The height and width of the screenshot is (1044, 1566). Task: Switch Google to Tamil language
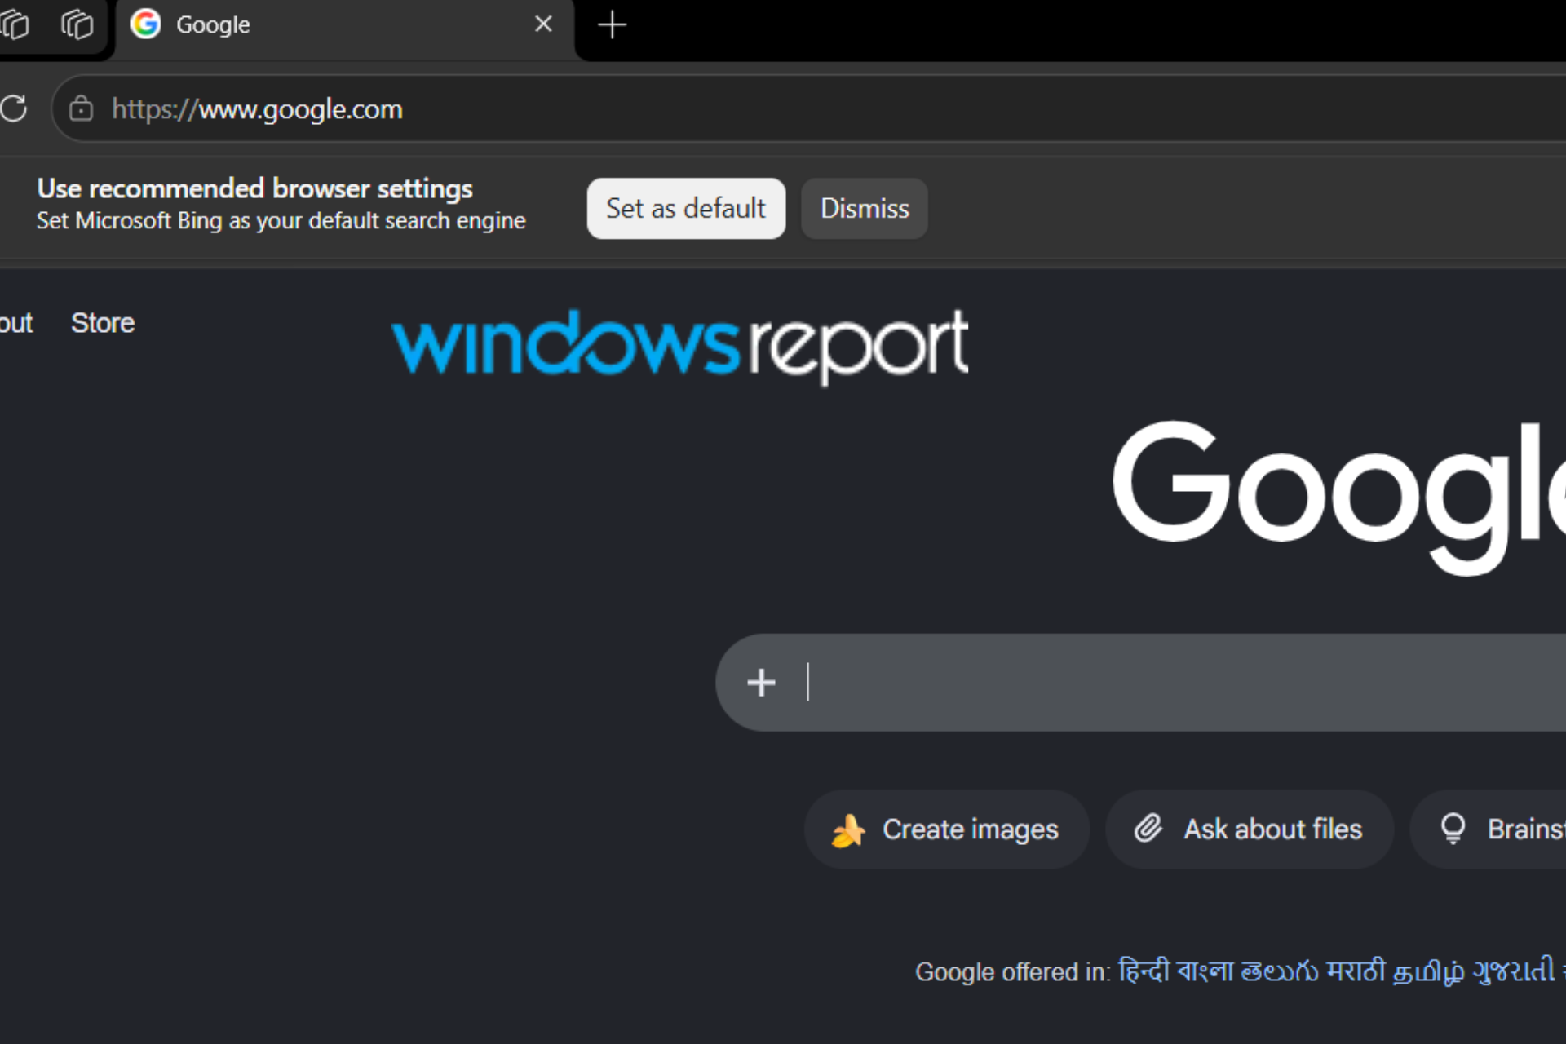tap(1428, 972)
